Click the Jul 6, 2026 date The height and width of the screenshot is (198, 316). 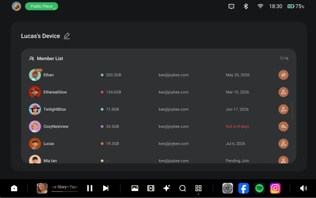tap(235, 144)
